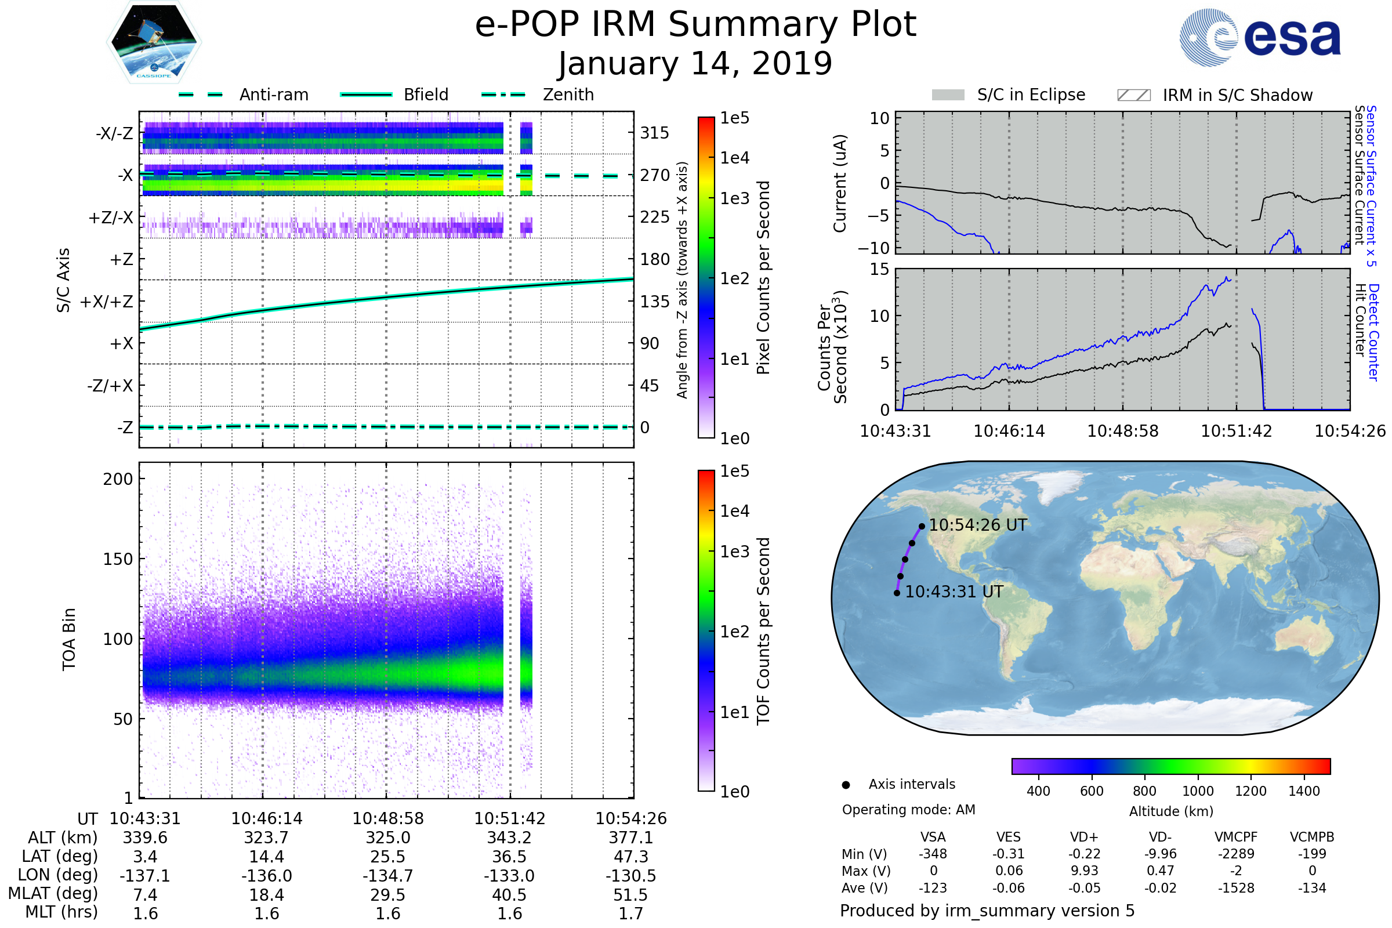Image resolution: width=1392 pixels, height=928 pixels.
Task: Click the e-POP IRM Summary Plot title
Action: (x=695, y=25)
